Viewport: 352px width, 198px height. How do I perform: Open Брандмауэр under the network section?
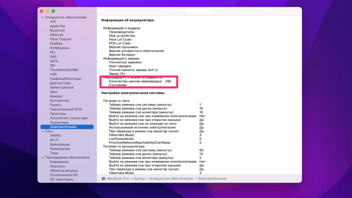coord(59,144)
